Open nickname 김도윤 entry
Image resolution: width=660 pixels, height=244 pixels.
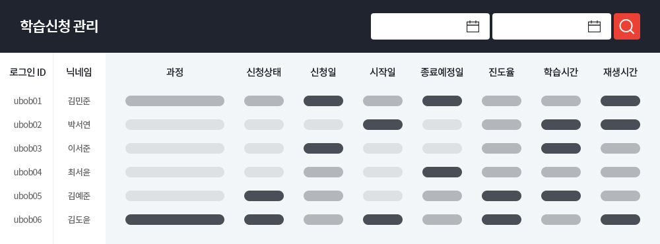79,220
